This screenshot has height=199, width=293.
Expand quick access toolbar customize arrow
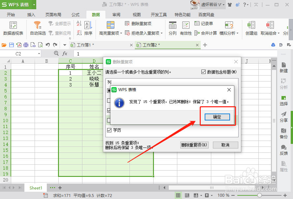click(65, 45)
